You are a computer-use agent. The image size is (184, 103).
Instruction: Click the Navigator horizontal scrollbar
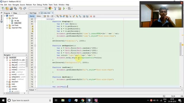pyautogui.click(x=13, y=93)
